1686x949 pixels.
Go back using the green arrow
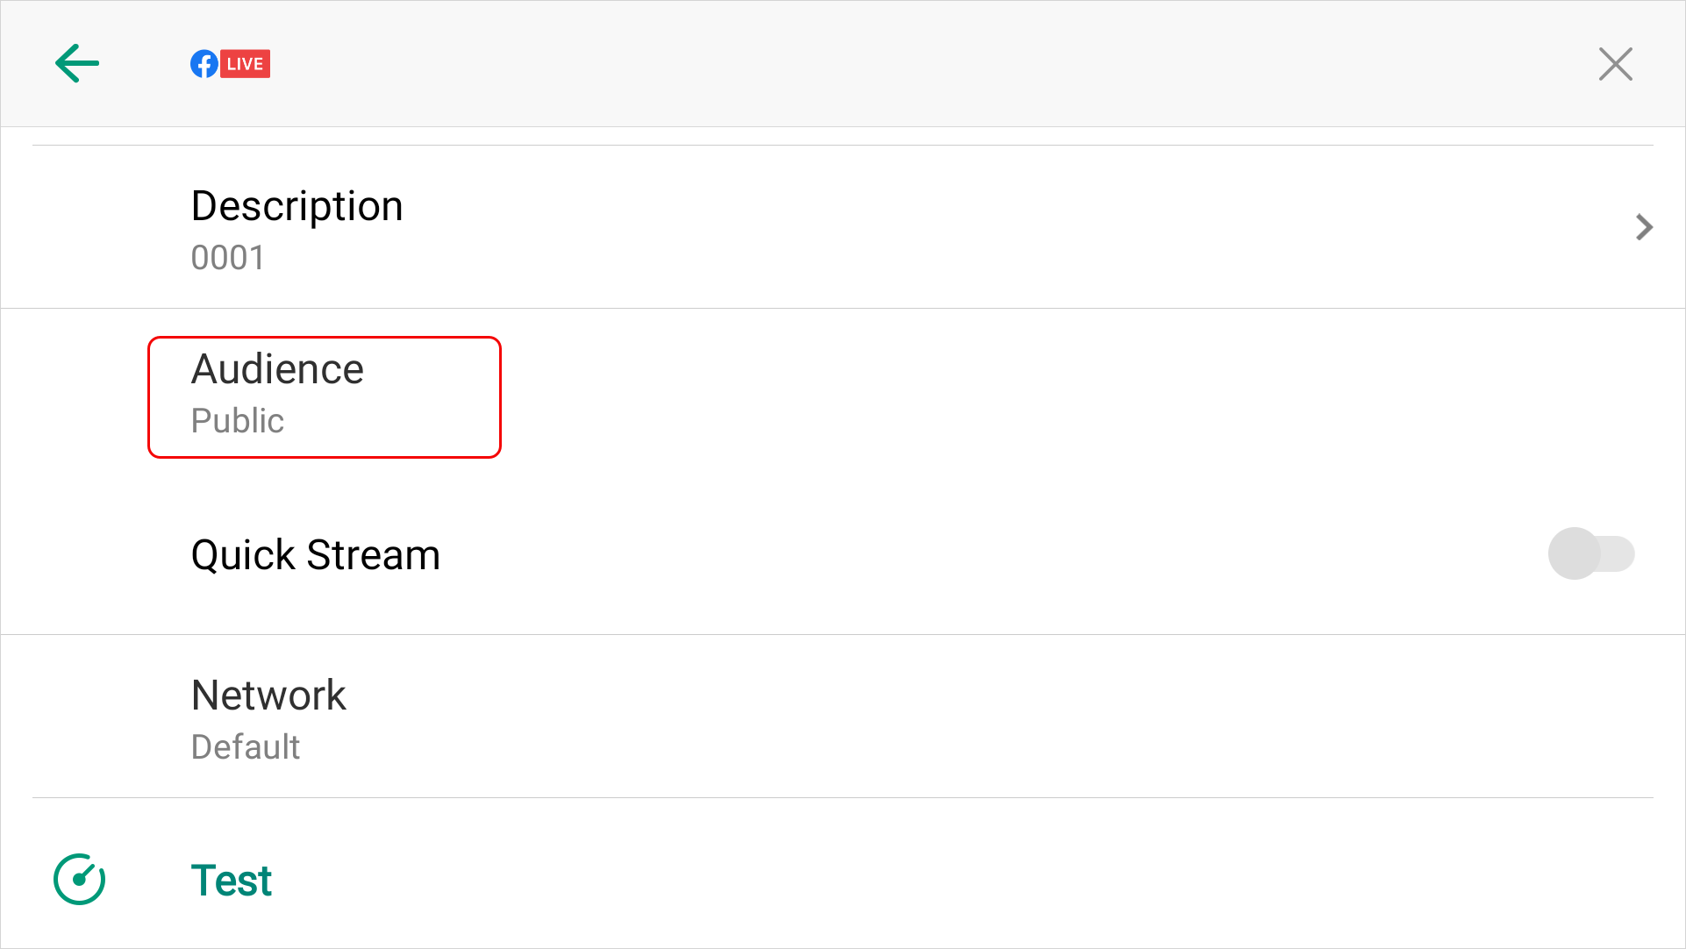(x=77, y=64)
